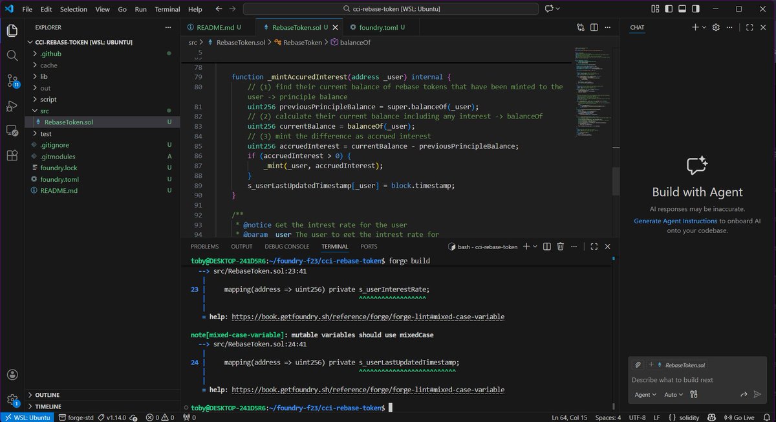Click Go Live in status bar
776x422 pixels.
pyautogui.click(x=739, y=417)
